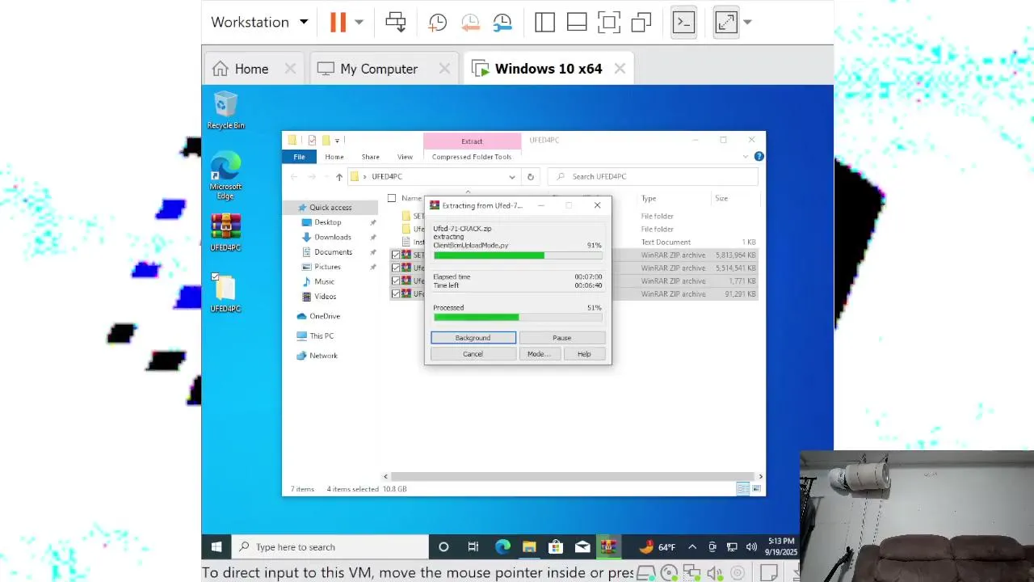The width and height of the screenshot is (1034, 582).
Task: Open the Microsoft Edge desktop shortcut
Action: tap(225, 175)
